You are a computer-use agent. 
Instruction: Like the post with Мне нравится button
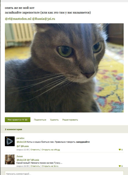pos(18,120)
